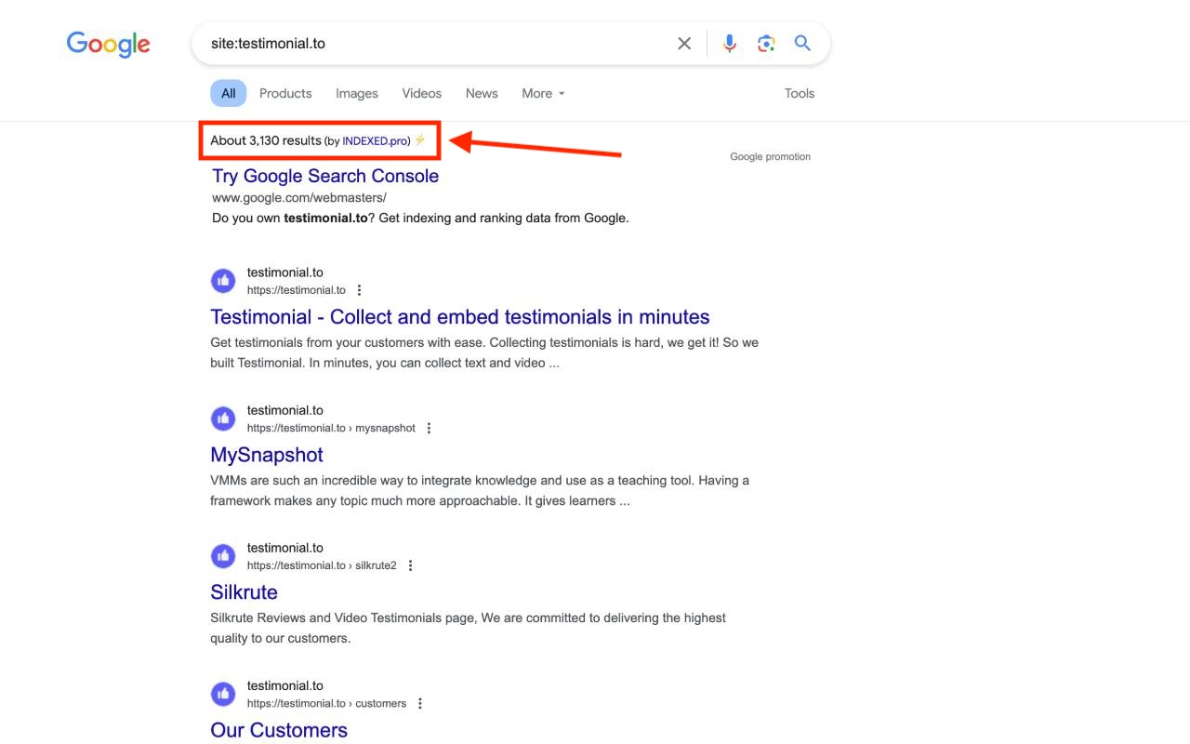The width and height of the screenshot is (1190, 744).
Task: Click site name testimonial.to above silkrute2 URL
Action: click(x=285, y=548)
